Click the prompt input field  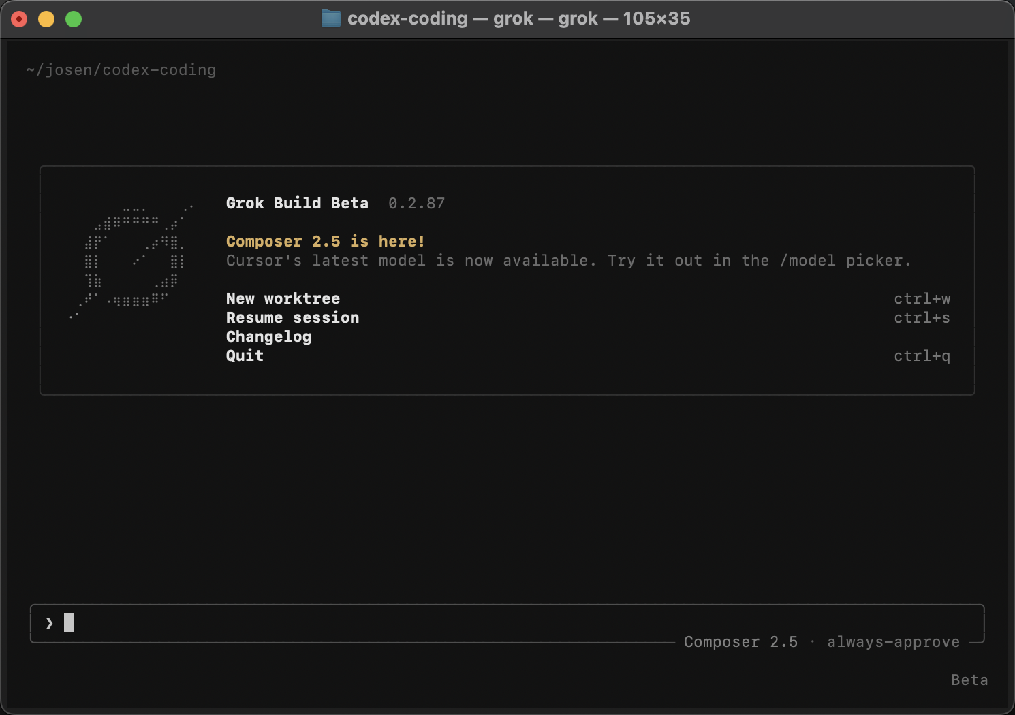tap(507, 623)
